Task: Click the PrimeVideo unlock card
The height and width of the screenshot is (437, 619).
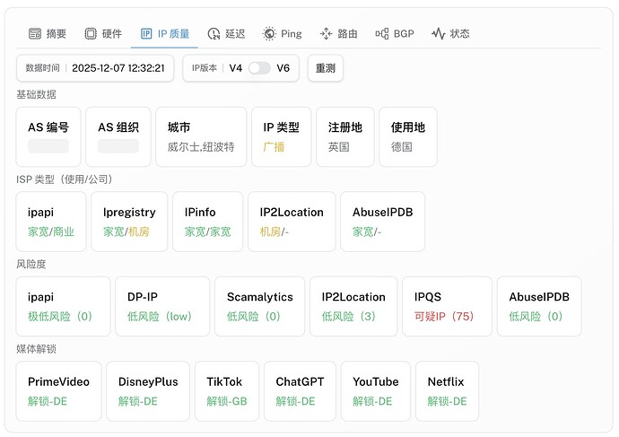Action: 58,391
